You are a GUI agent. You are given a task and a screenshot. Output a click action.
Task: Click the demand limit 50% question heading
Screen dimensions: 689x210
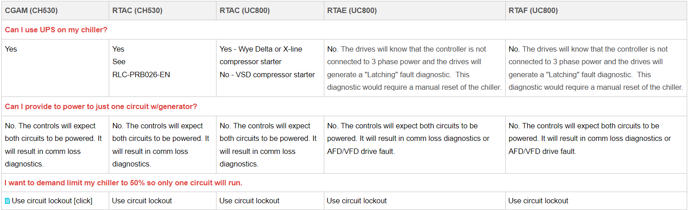tap(124, 183)
